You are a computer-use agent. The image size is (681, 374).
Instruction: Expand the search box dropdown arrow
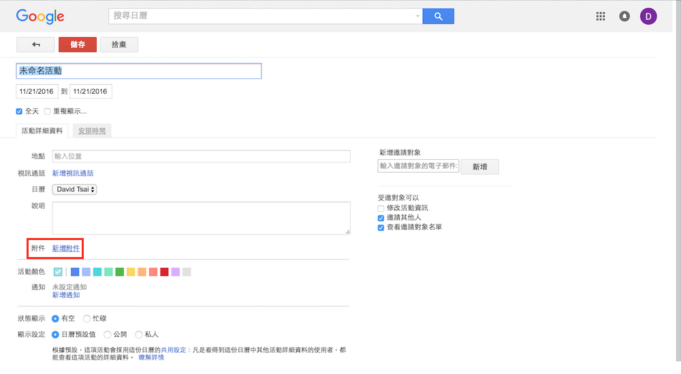[x=417, y=16]
